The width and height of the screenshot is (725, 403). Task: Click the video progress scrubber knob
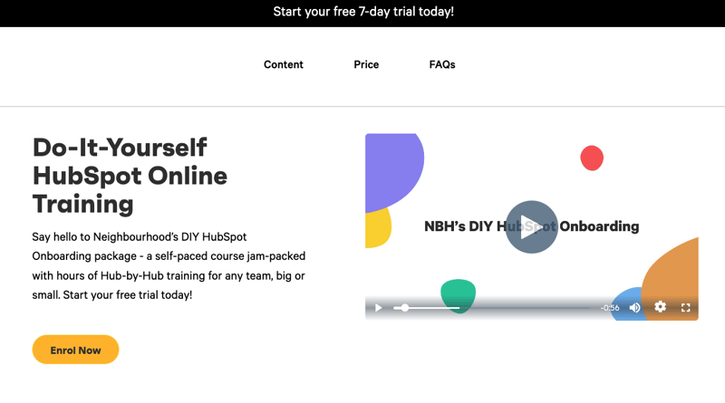[x=404, y=308]
